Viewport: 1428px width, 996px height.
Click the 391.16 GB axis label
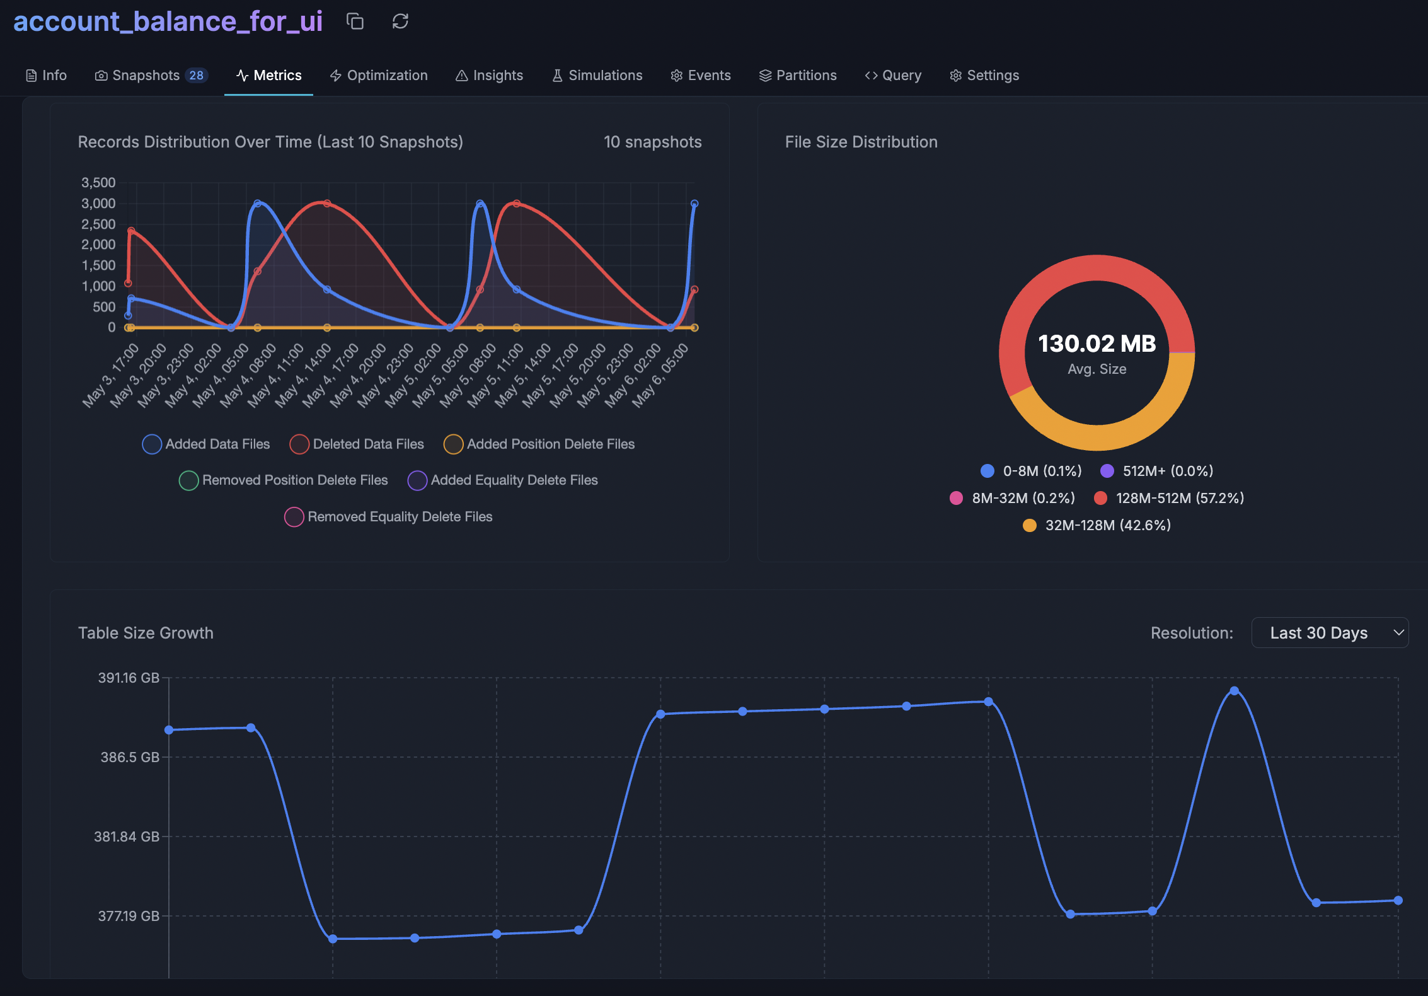point(129,678)
